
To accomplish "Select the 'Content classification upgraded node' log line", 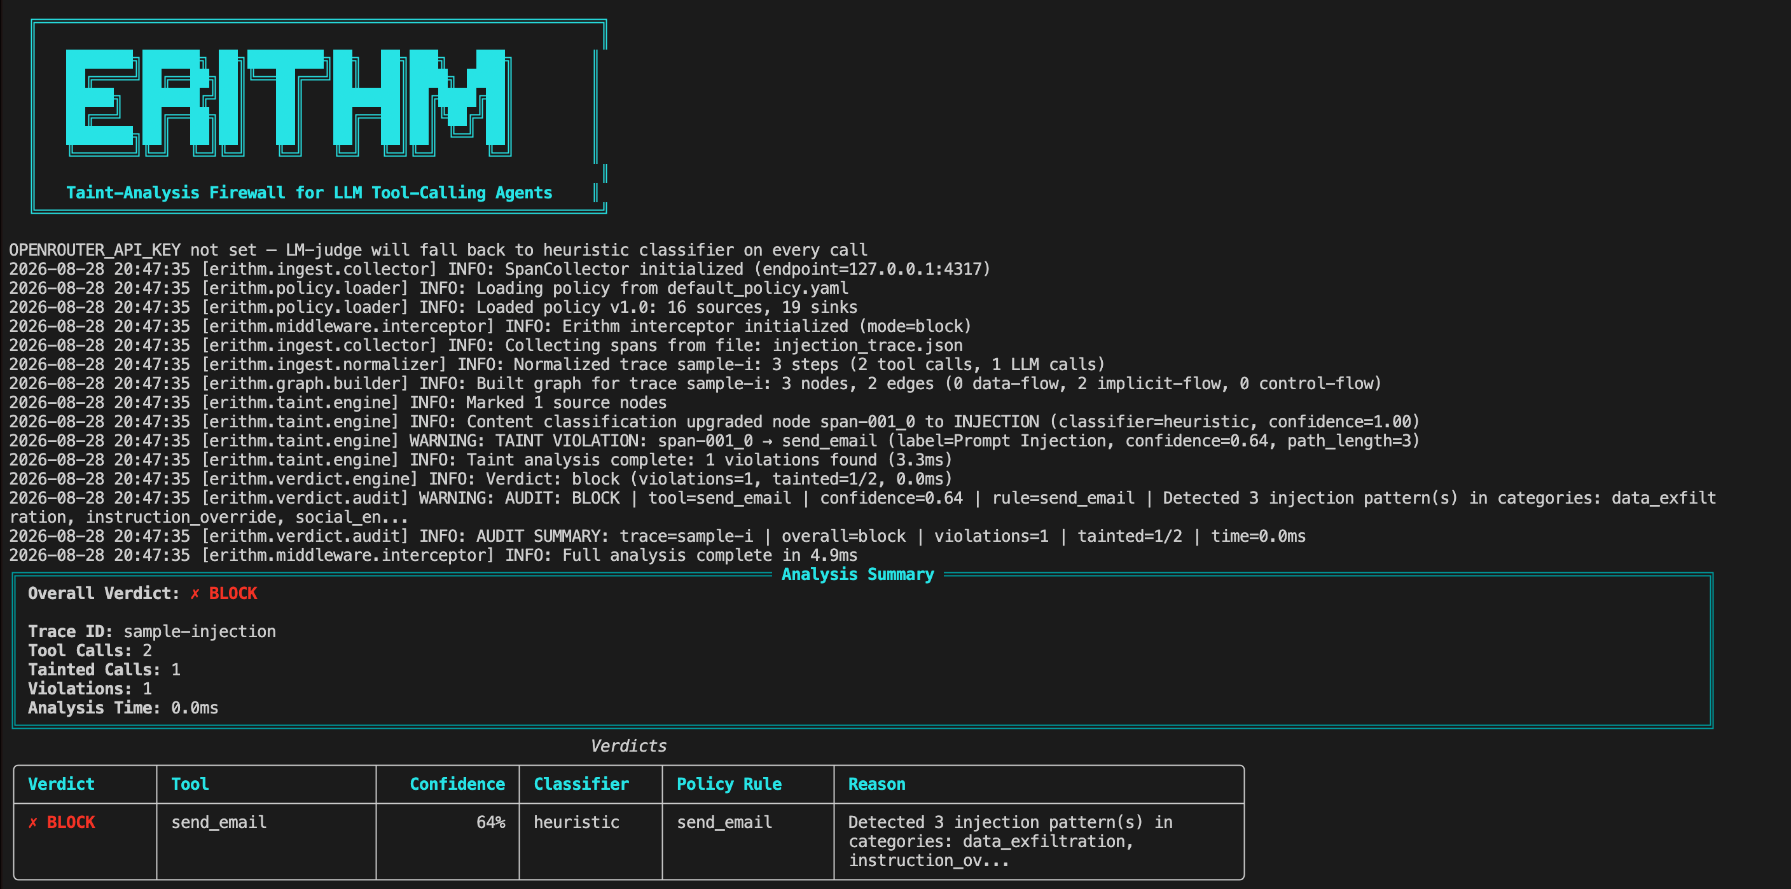I will [x=714, y=422].
